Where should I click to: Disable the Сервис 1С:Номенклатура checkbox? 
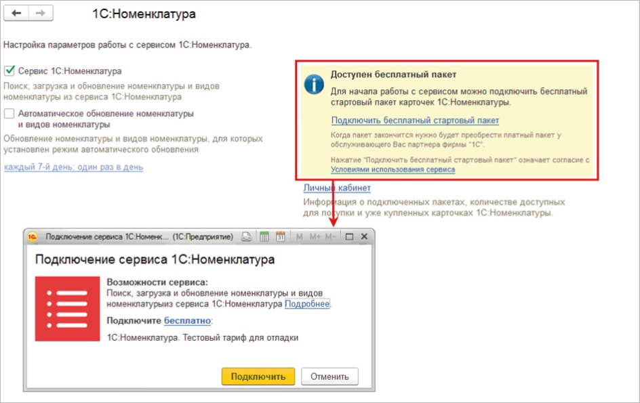point(9,70)
